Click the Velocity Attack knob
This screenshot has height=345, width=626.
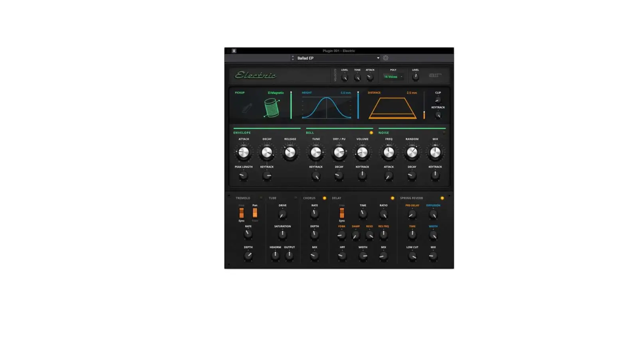(x=370, y=77)
